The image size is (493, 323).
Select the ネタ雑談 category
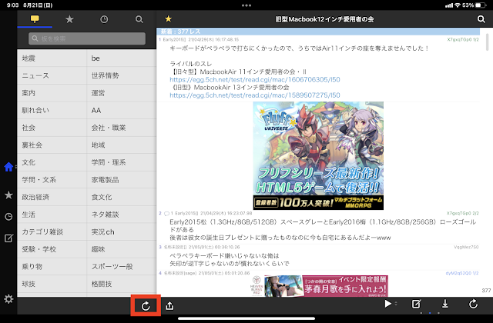pos(122,215)
